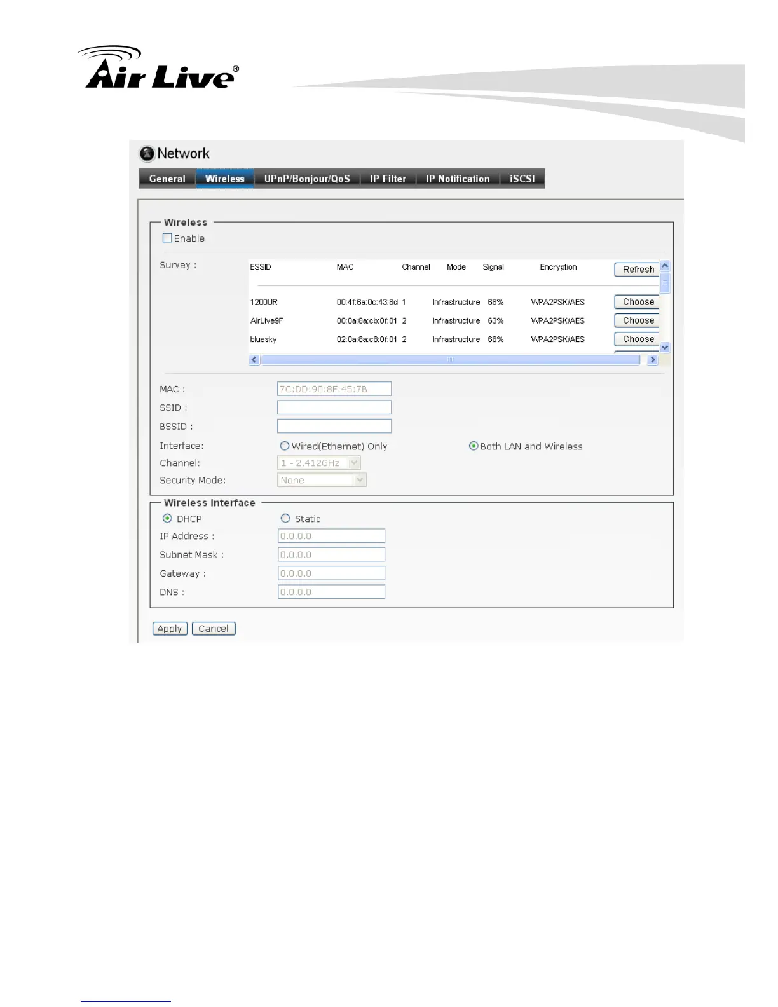
Task: Go to the IP Filter tab
Action: coord(388,179)
